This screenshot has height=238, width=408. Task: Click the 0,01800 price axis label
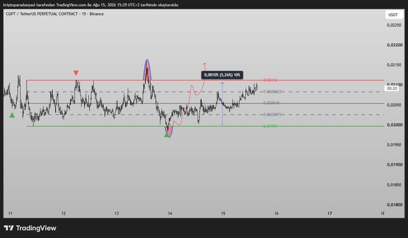(394, 205)
